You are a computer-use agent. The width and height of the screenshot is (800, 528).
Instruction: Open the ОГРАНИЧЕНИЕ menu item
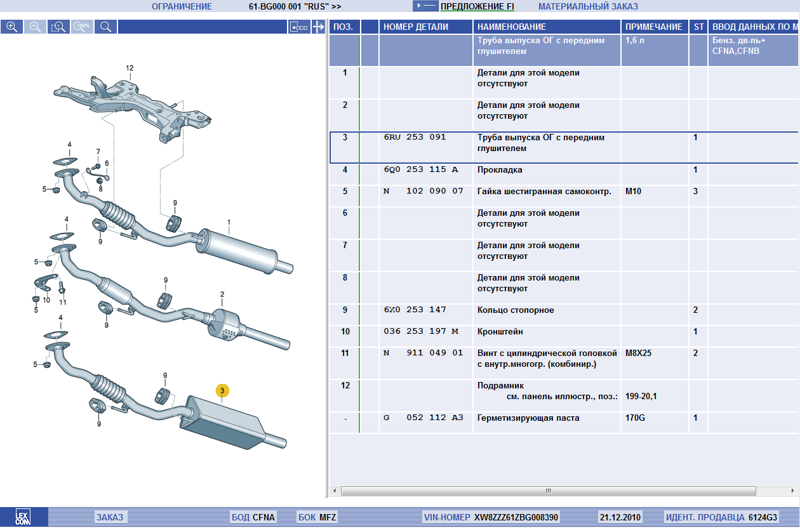(182, 7)
